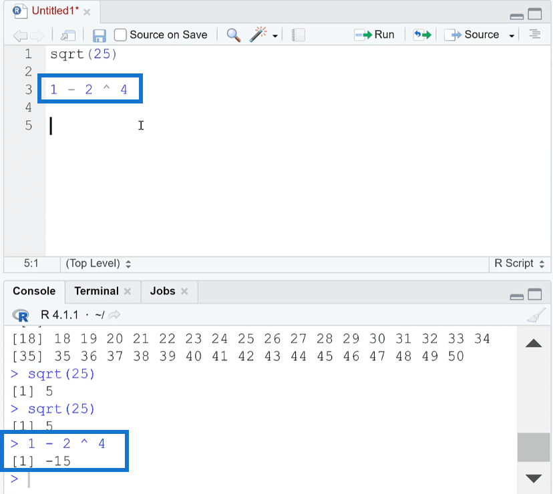Screen dimensions: 553x494
Task: Show script in new window icon
Action: coord(68,35)
